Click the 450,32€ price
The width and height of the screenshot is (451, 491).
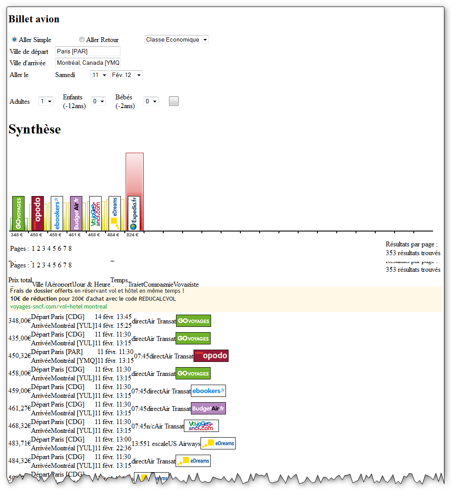[19, 356]
